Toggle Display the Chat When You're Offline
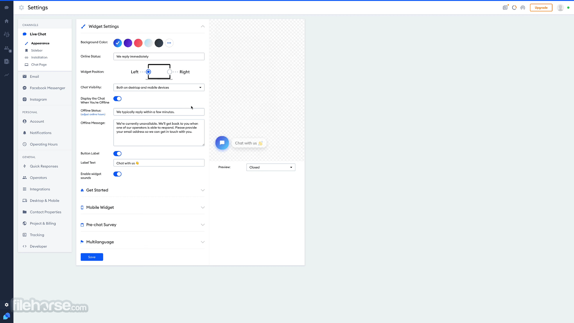The height and width of the screenshot is (323, 574). coord(118,99)
